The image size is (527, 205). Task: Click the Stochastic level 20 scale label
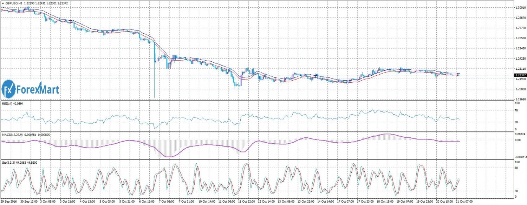point(516,191)
